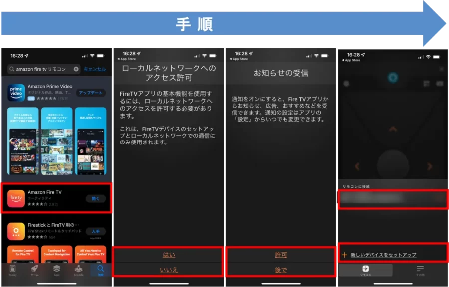449x287 pixels.
Task: Tap 後で to postpone notifications
Action: click(x=281, y=270)
